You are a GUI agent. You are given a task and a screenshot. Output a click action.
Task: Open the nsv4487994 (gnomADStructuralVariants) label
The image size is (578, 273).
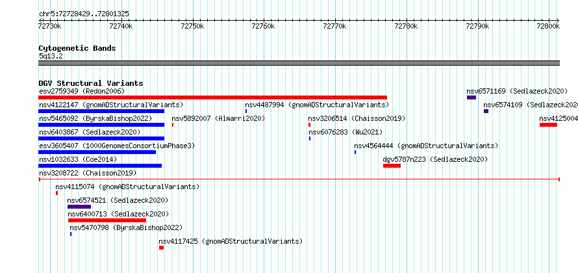click(x=317, y=105)
